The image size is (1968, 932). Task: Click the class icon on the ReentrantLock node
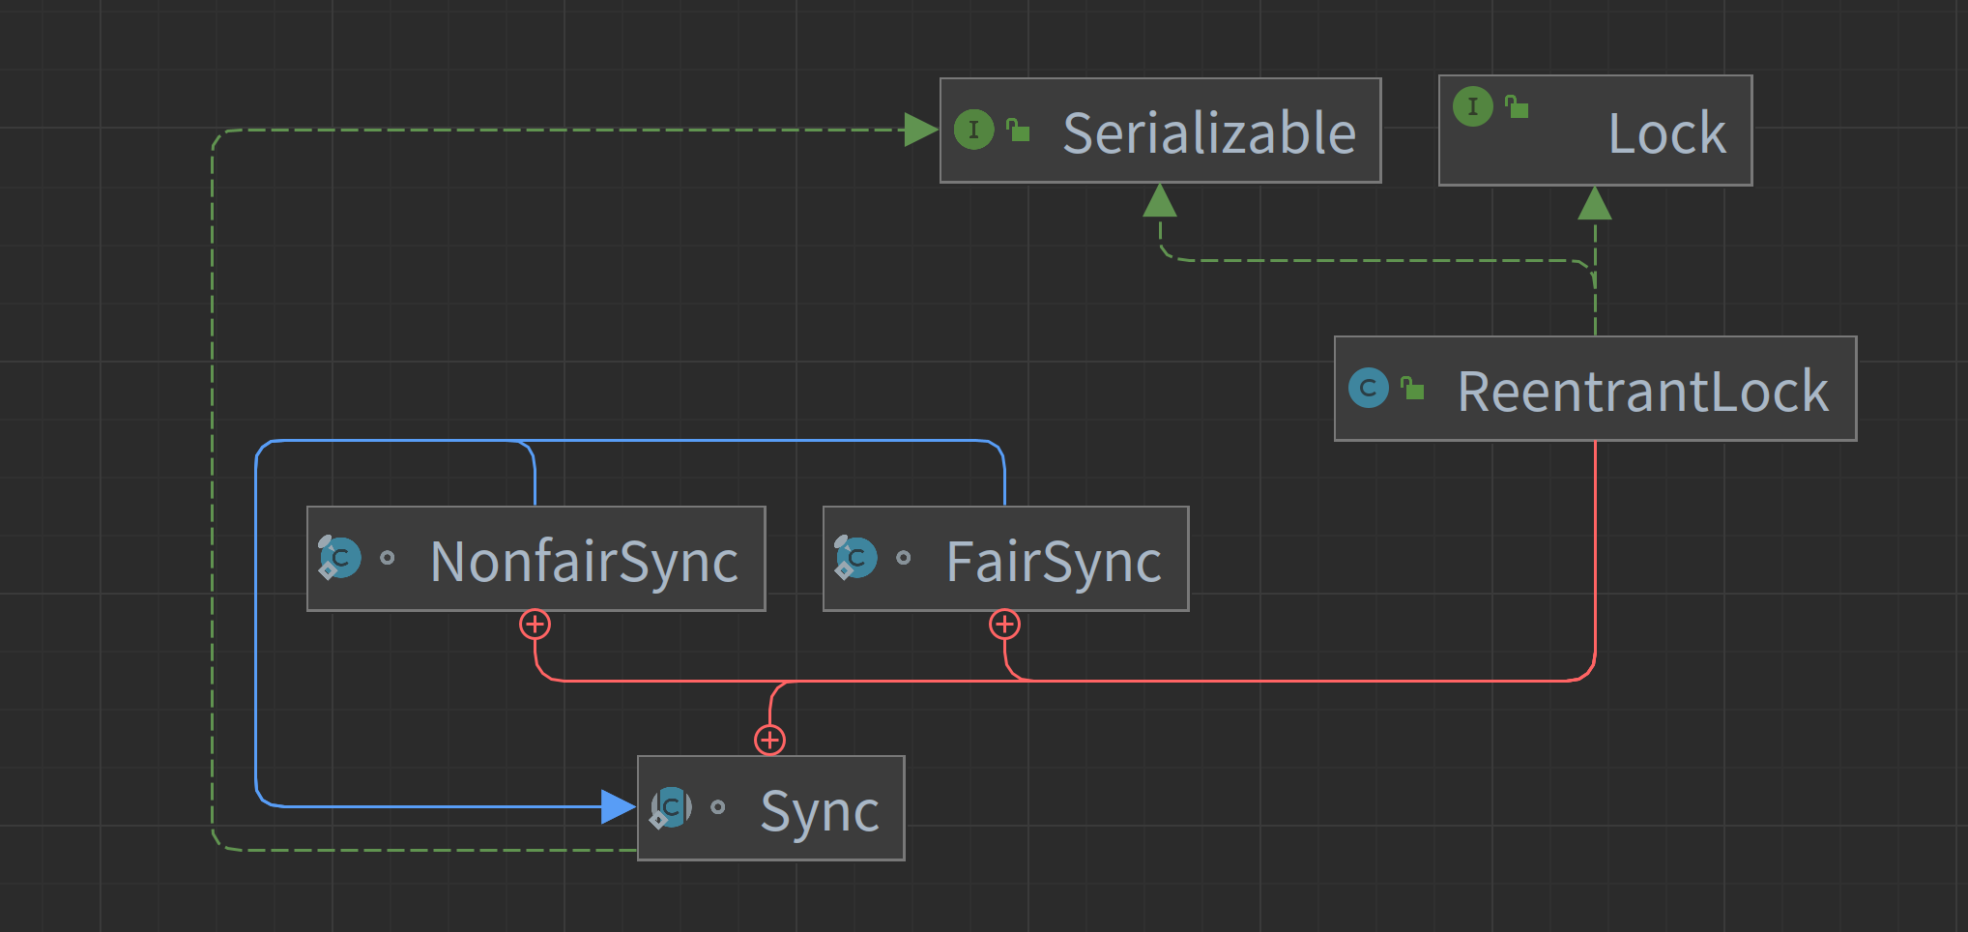[1368, 389]
